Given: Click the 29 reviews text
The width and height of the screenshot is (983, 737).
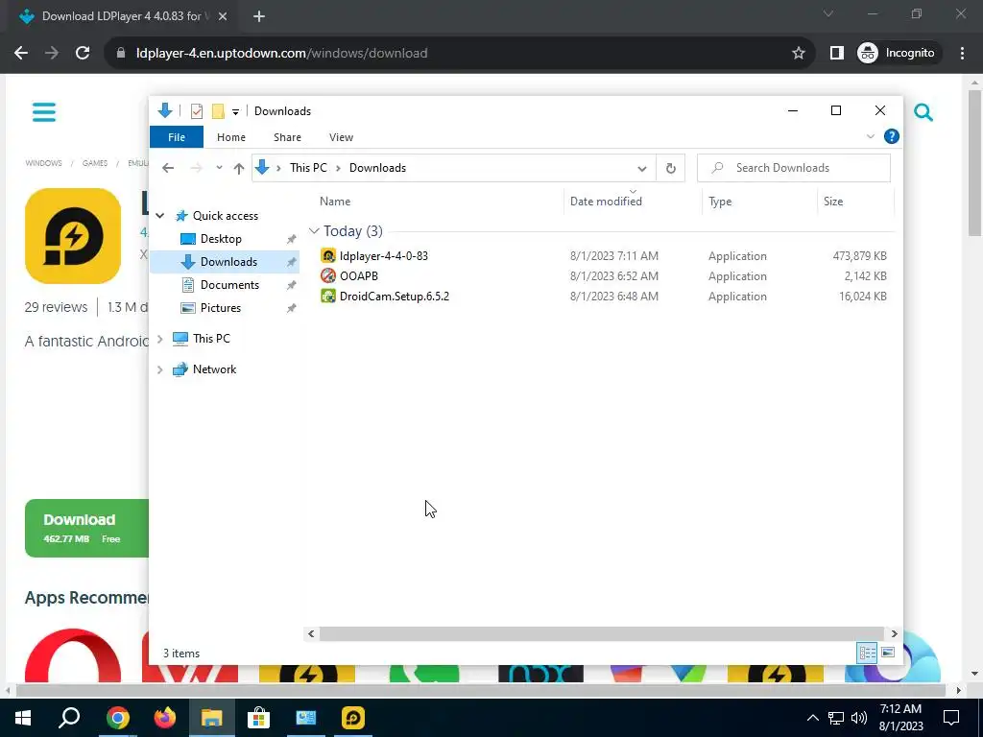Looking at the screenshot, I should [x=56, y=307].
